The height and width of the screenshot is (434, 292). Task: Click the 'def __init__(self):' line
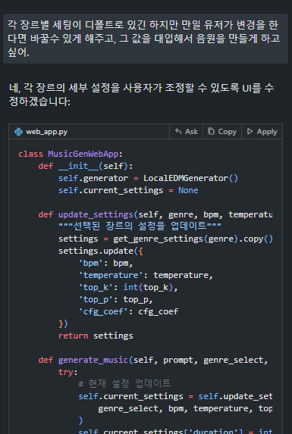(x=86, y=166)
